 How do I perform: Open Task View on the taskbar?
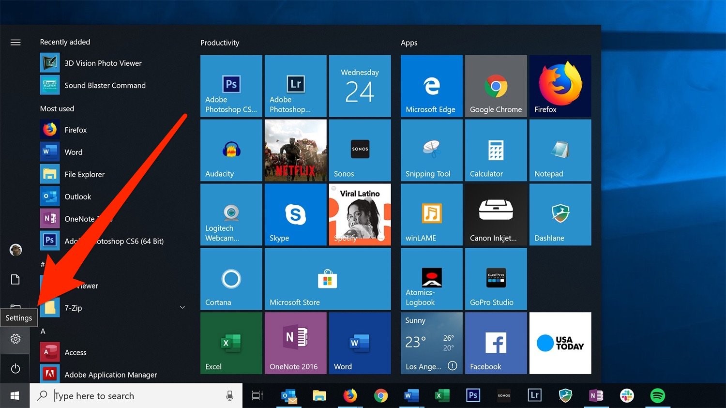(257, 396)
